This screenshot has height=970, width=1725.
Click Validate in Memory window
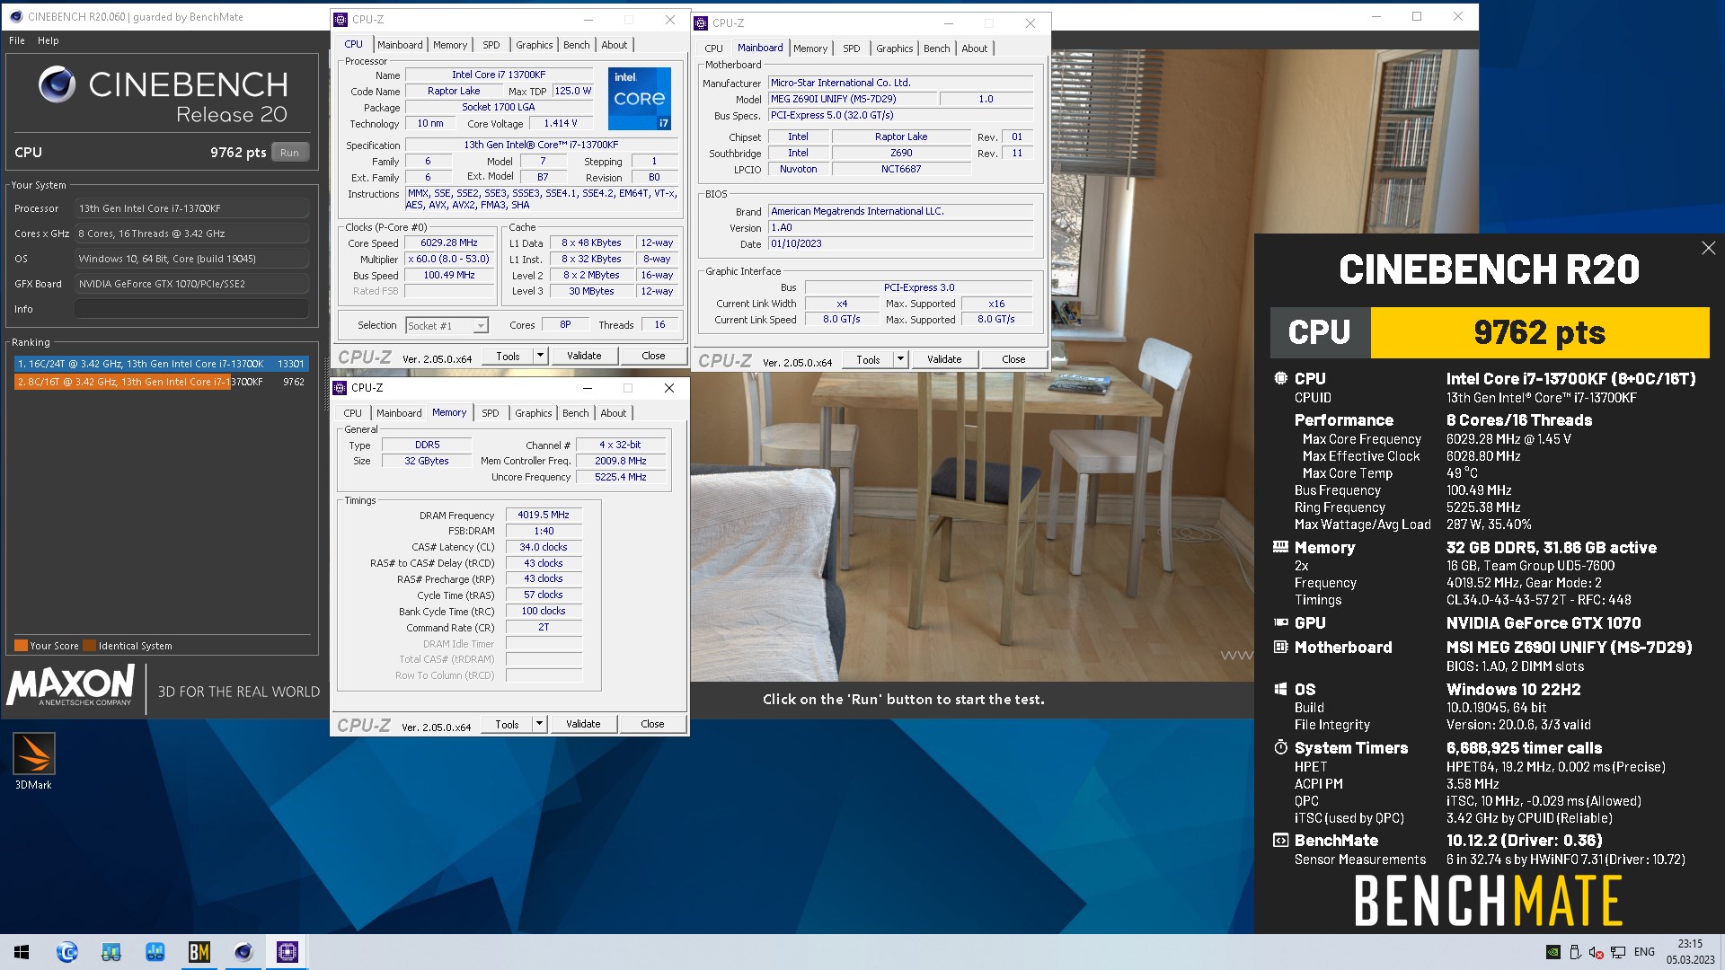pos(583,725)
